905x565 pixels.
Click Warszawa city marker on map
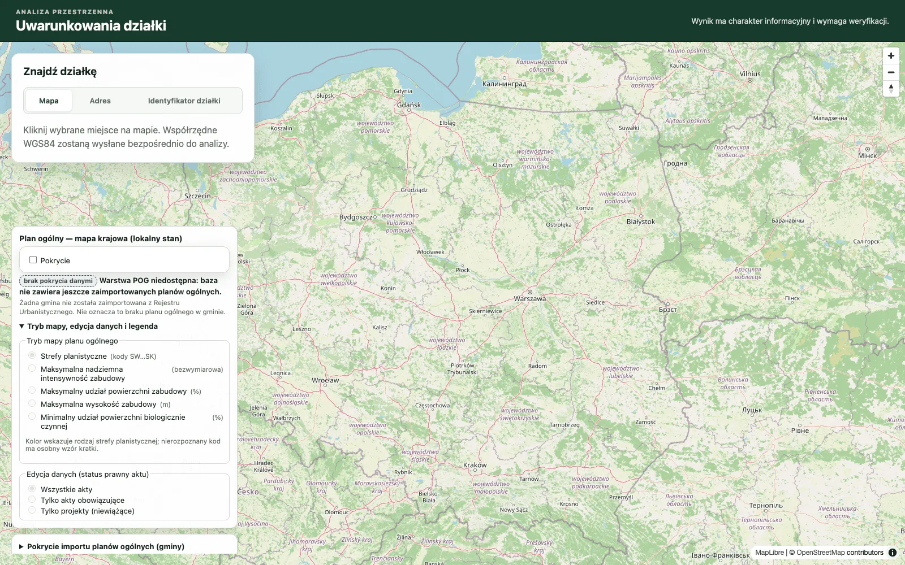[x=530, y=292]
